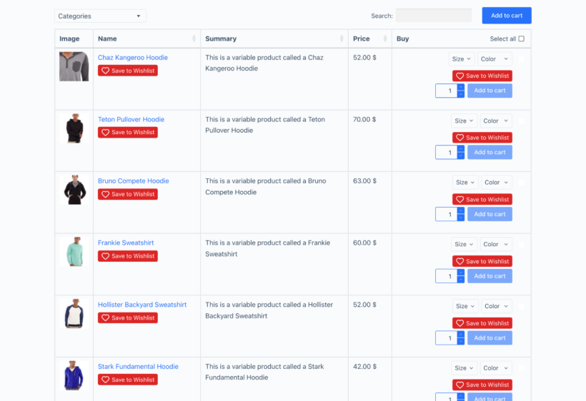Click Buy-column wishlist button in Teton Pullover row
This screenshot has width=586, height=401.
482,138
